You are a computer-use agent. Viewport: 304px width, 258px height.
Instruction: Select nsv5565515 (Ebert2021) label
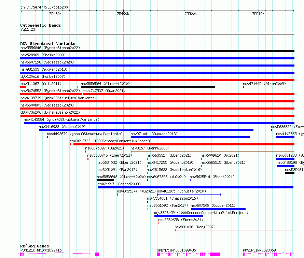pos(223,162)
